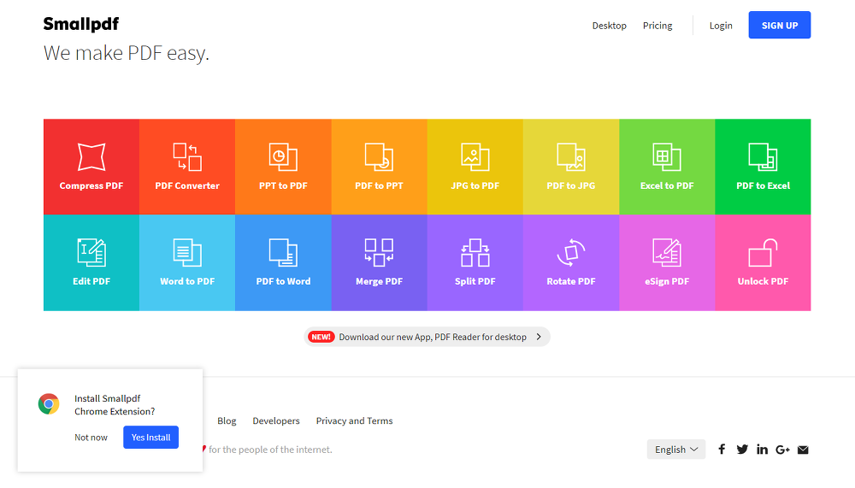The width and height of the screenshot is (855, 488).
Task: Open the PDF Converter tool
Action: click(187, 167)
